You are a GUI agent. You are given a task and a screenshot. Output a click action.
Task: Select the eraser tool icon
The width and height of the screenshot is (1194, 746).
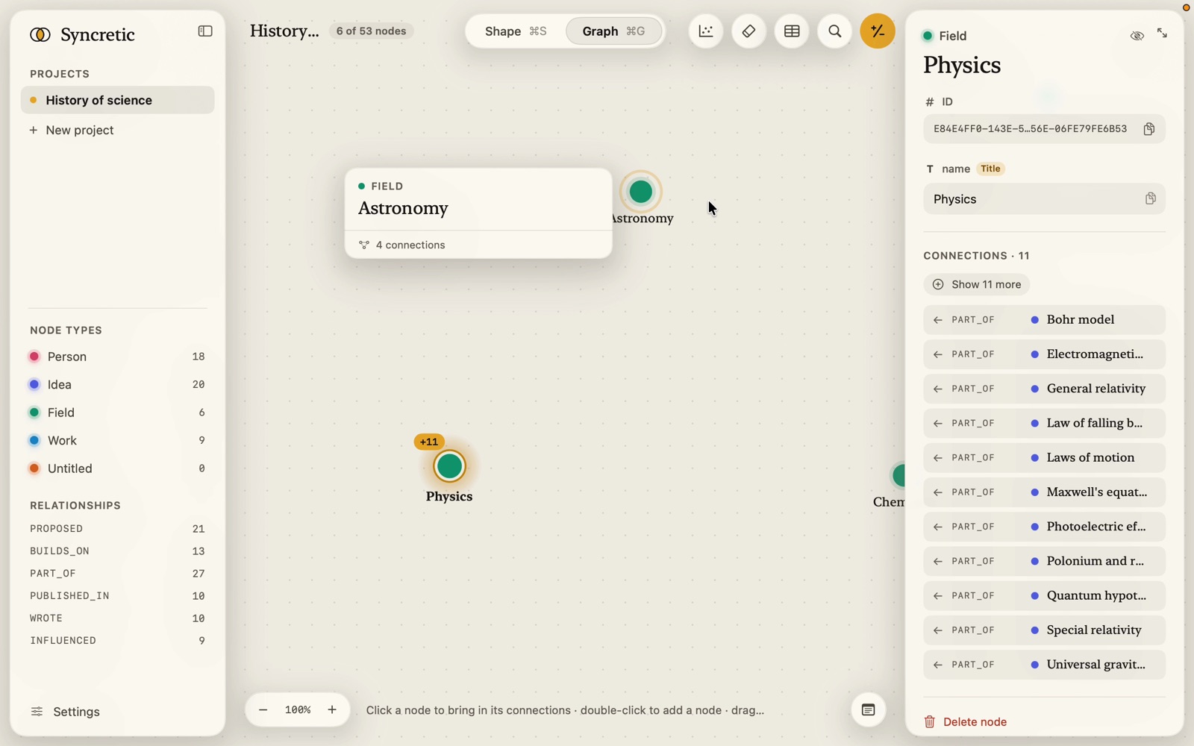point(748,31)
